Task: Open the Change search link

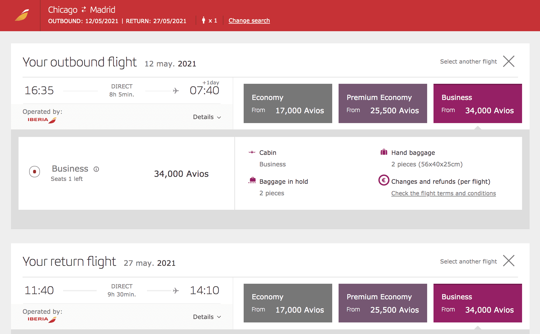Action: point(249,21)
